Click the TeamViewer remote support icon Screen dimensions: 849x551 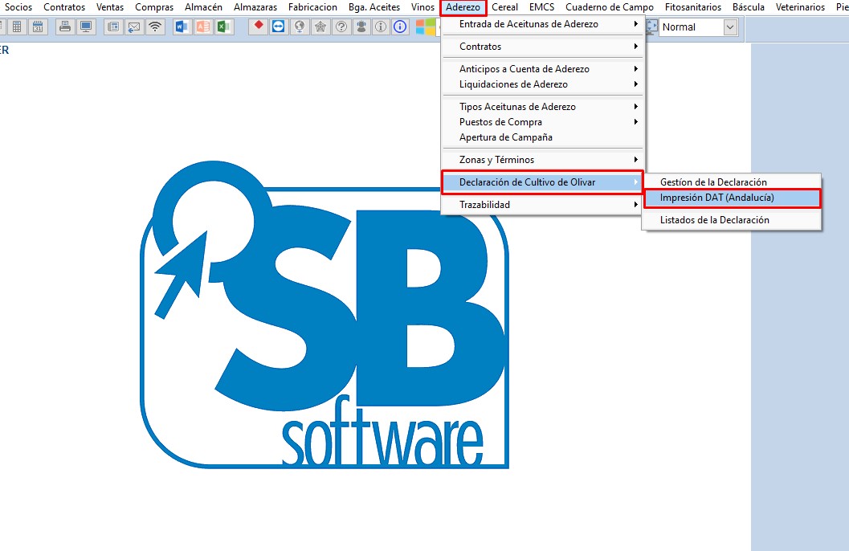(x=278, y=27)
